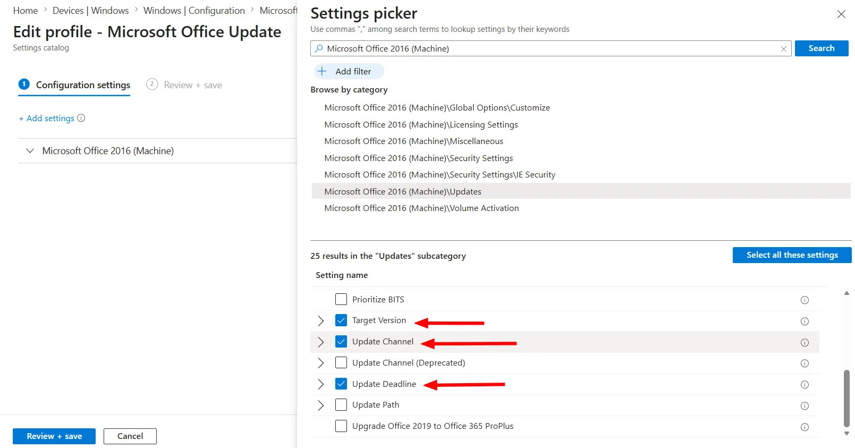The image size is (855, 448).
Task: Check the Prioritize BITS checkbox
Action: coord(341,299)
